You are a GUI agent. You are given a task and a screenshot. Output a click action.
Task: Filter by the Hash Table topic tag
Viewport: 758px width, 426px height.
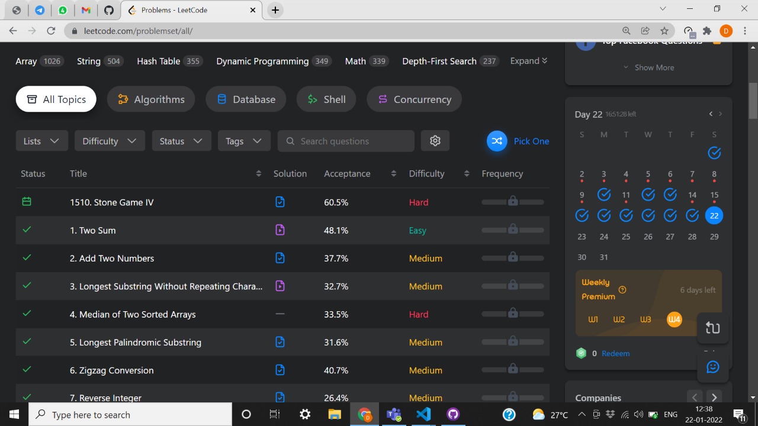point(169,61)
